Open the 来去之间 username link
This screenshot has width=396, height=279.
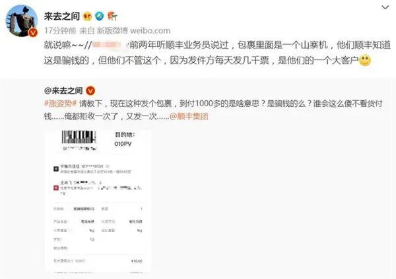[62, 16]
